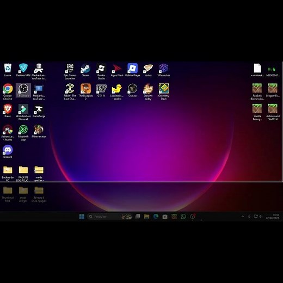283x283 pixels.
Task: Open the Brave browser shortcut
Action: (8, 110)
